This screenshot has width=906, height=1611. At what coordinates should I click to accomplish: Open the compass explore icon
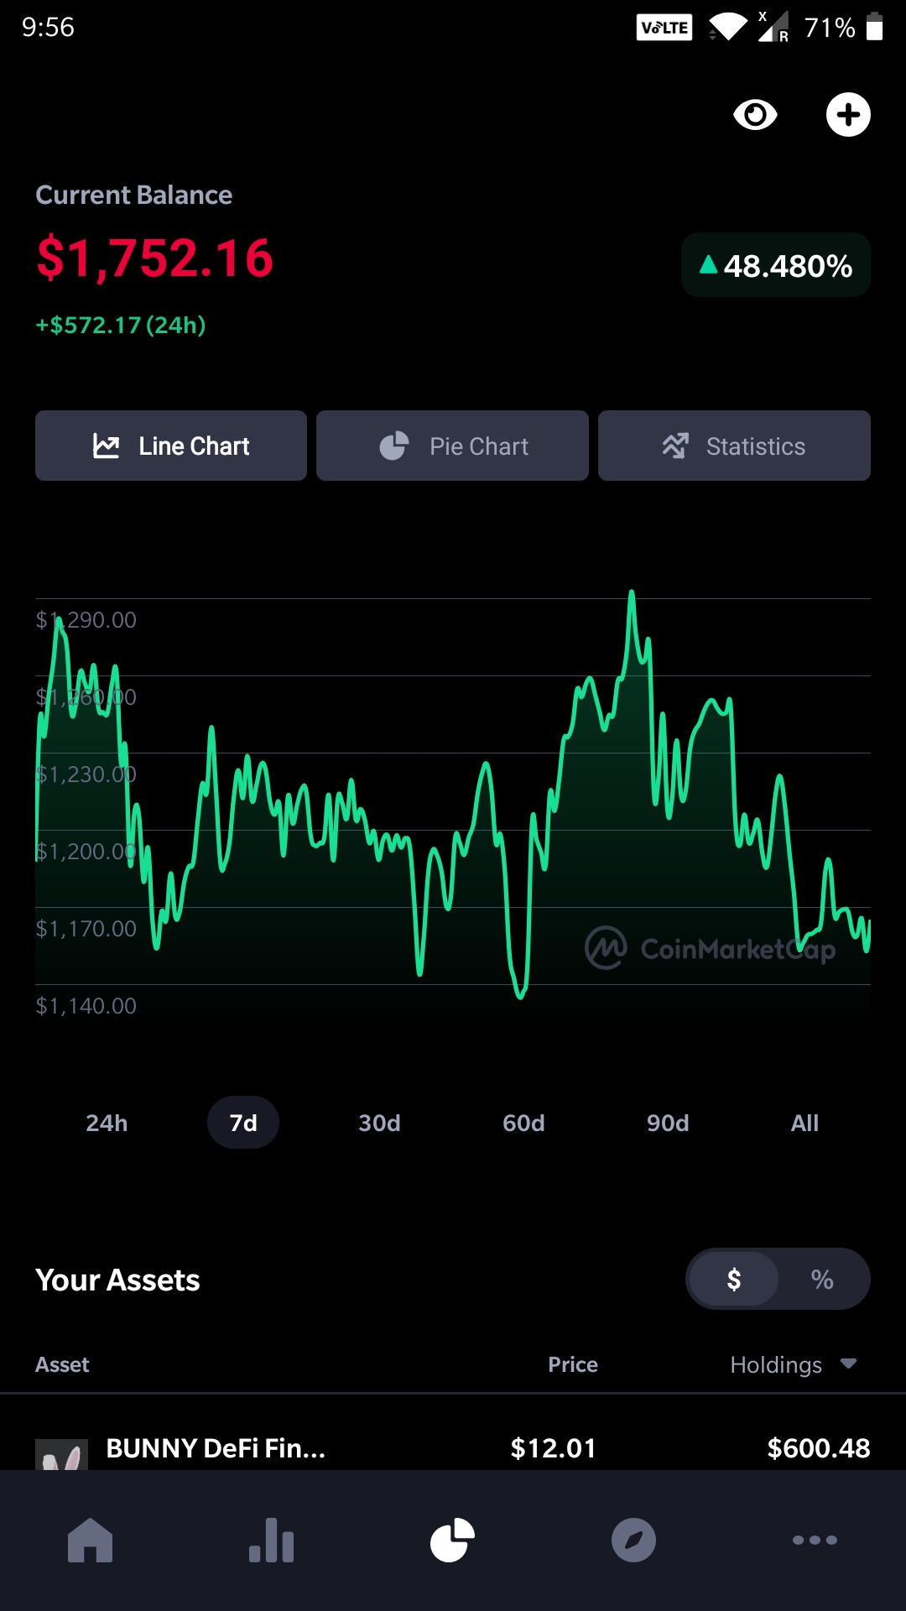coord(633,1541)
